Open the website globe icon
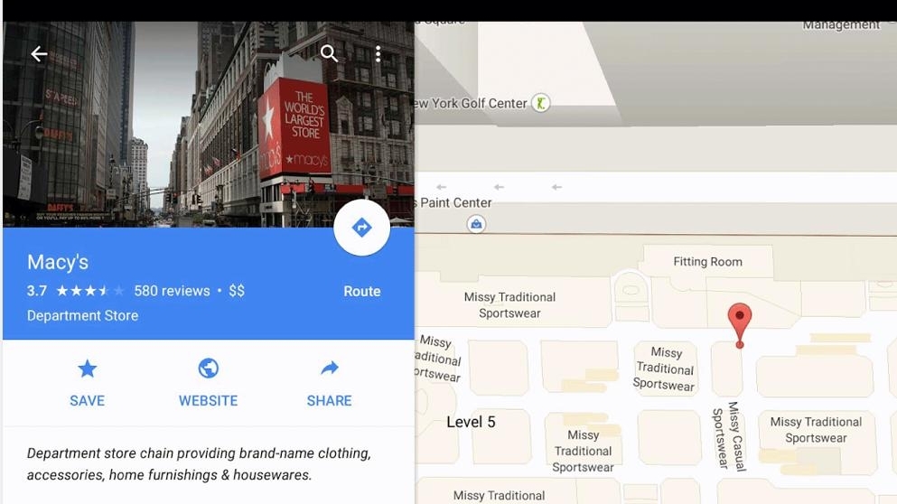 pos(209,368)
